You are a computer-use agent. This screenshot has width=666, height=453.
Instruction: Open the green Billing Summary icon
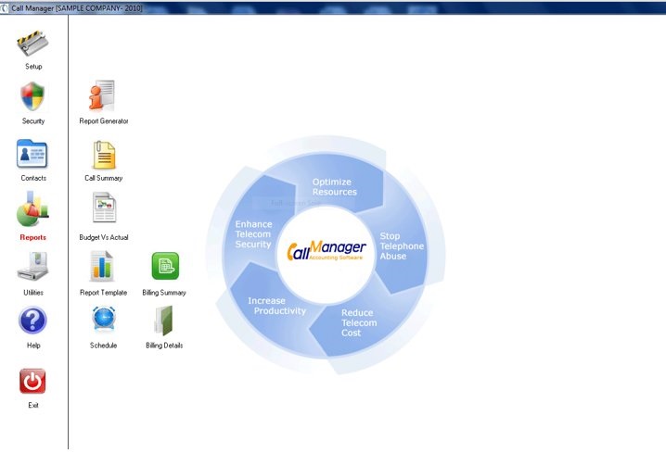tap(165, 266)
